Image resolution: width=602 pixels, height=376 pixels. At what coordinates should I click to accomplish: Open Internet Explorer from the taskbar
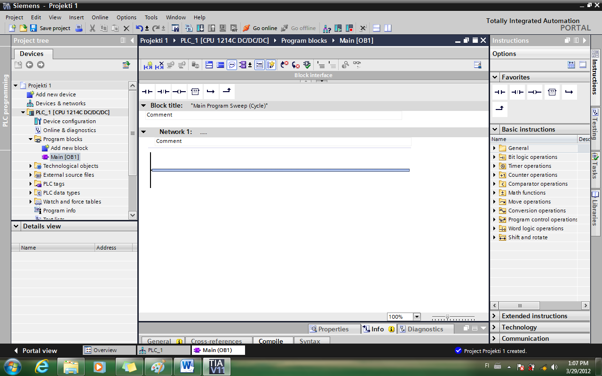click(42, 366)
